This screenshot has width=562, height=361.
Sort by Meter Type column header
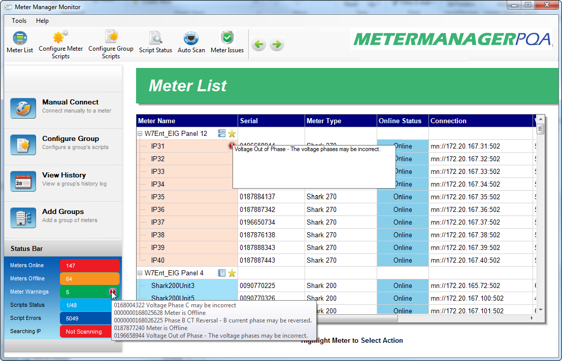(341, 121)
